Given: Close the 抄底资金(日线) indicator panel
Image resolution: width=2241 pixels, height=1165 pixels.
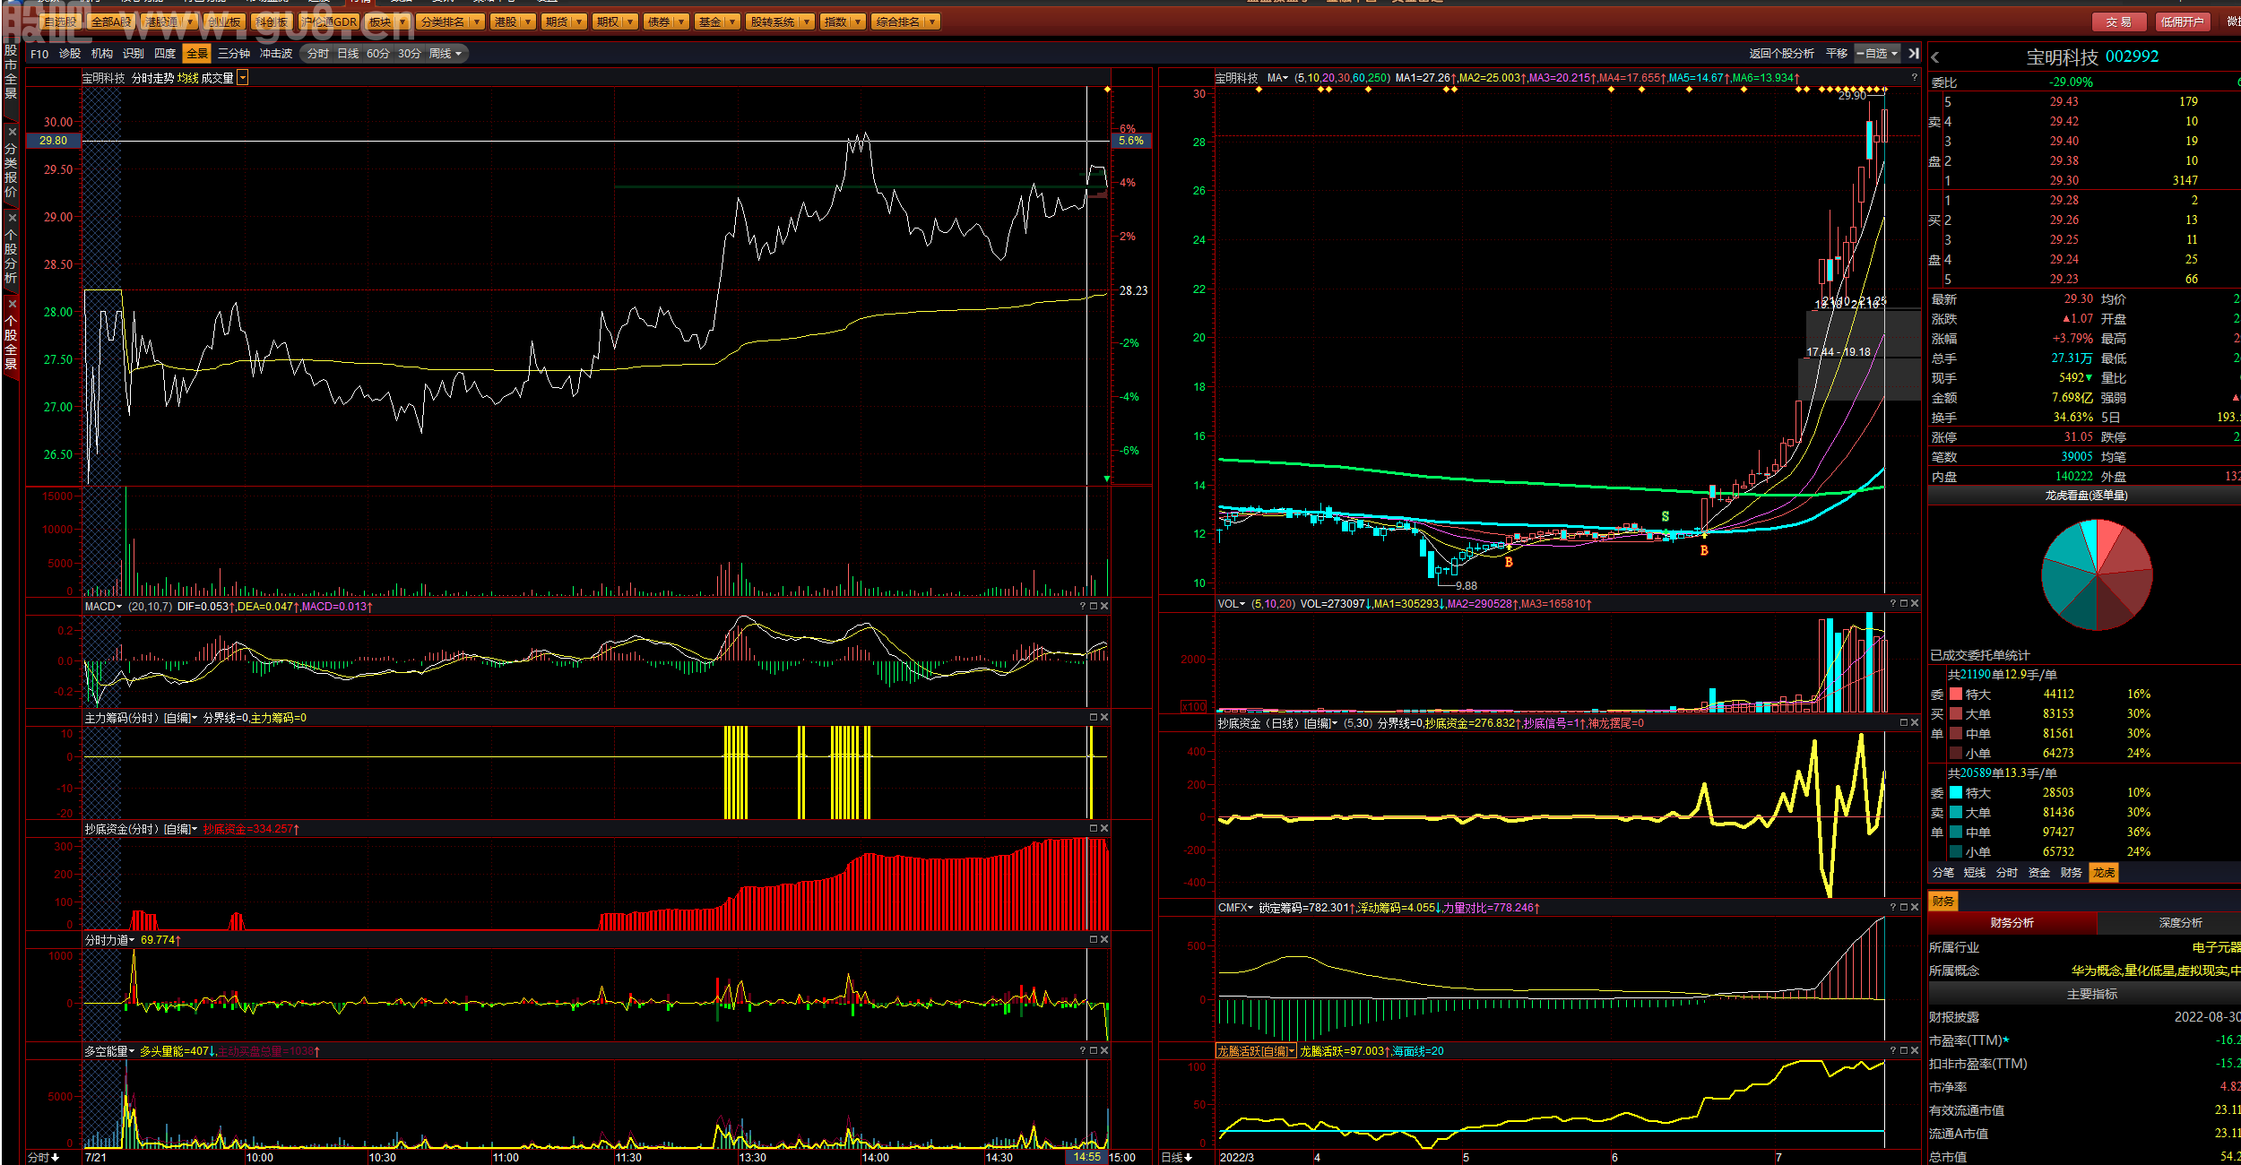Looking at the screenshot, I should (x=1915, y=723).
